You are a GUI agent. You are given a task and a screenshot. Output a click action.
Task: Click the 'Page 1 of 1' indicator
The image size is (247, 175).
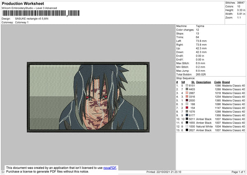click(x=238, y=172)
